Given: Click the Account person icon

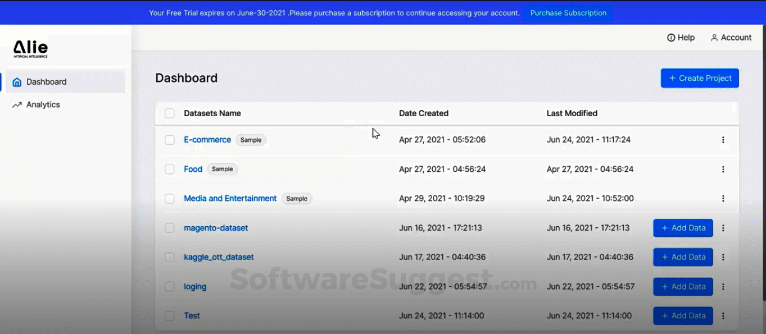Looking at the screenshot, I should coord(714,37).
